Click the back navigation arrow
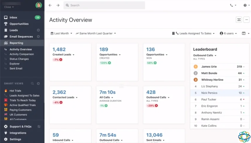The image size is (251, 143). click(x=50, y=5)
